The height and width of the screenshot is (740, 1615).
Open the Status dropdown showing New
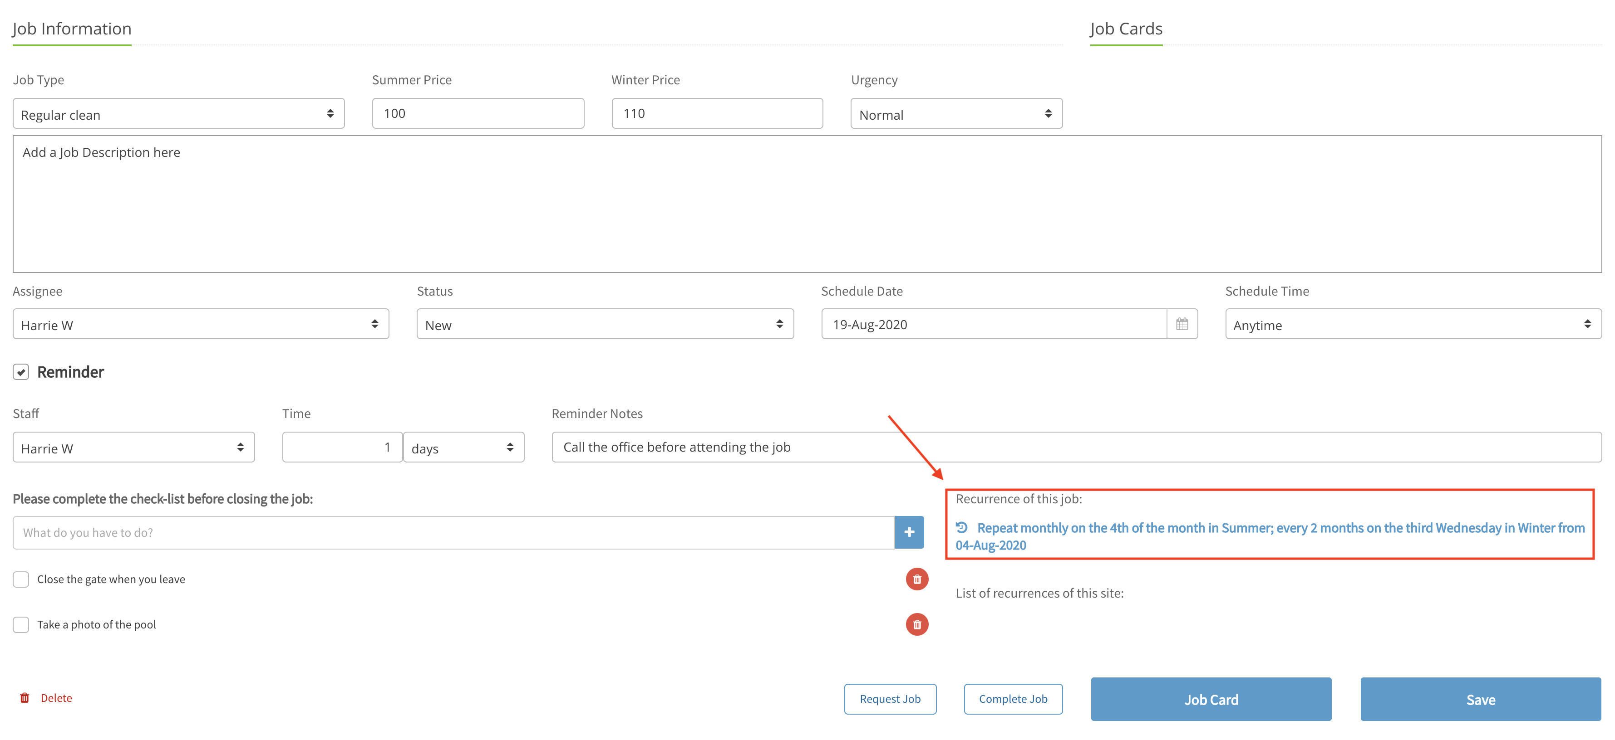605,324
